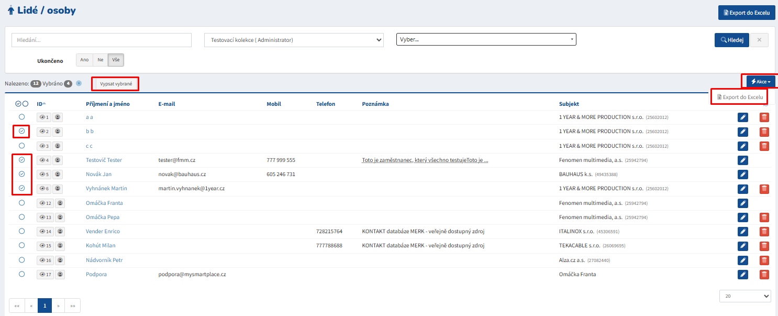Select the c c row checkbox
The height and width of the screenshot is (316, 778).
pos(21,145)
